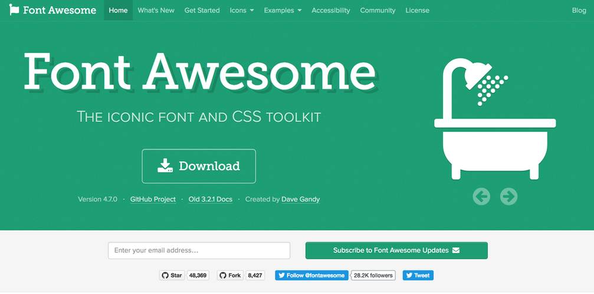View the 28.2K followers count
Viewport: 594px width, 294px height.
coord(373,276)
